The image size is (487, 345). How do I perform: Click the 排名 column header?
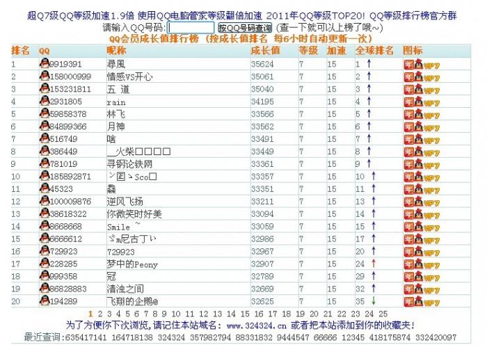[x=20, y=50]
